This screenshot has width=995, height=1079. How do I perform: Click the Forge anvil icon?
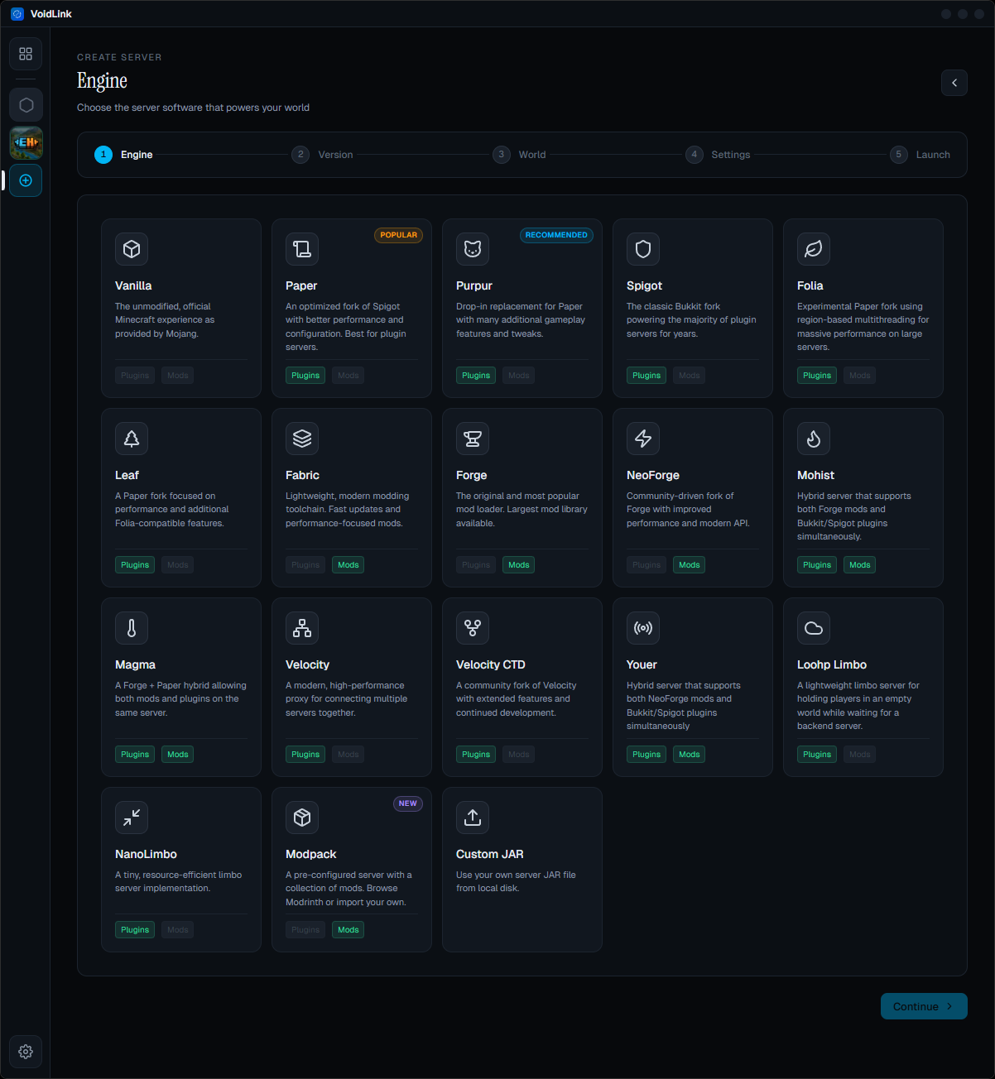point(473,439)
